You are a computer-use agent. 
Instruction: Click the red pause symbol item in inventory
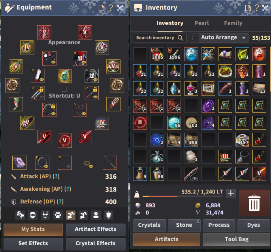pyautogui.click(x=140, y=122)
